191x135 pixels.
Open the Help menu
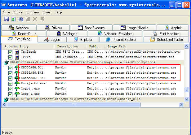click(58, 12)
